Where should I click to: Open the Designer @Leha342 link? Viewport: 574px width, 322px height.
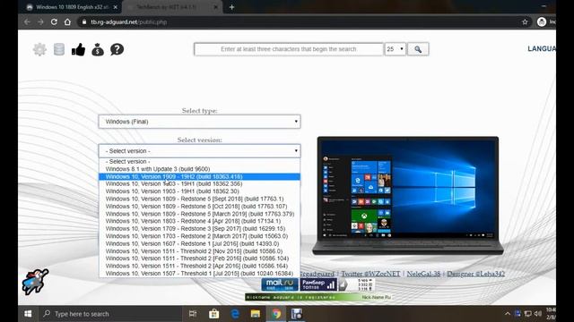coord(475,274)
